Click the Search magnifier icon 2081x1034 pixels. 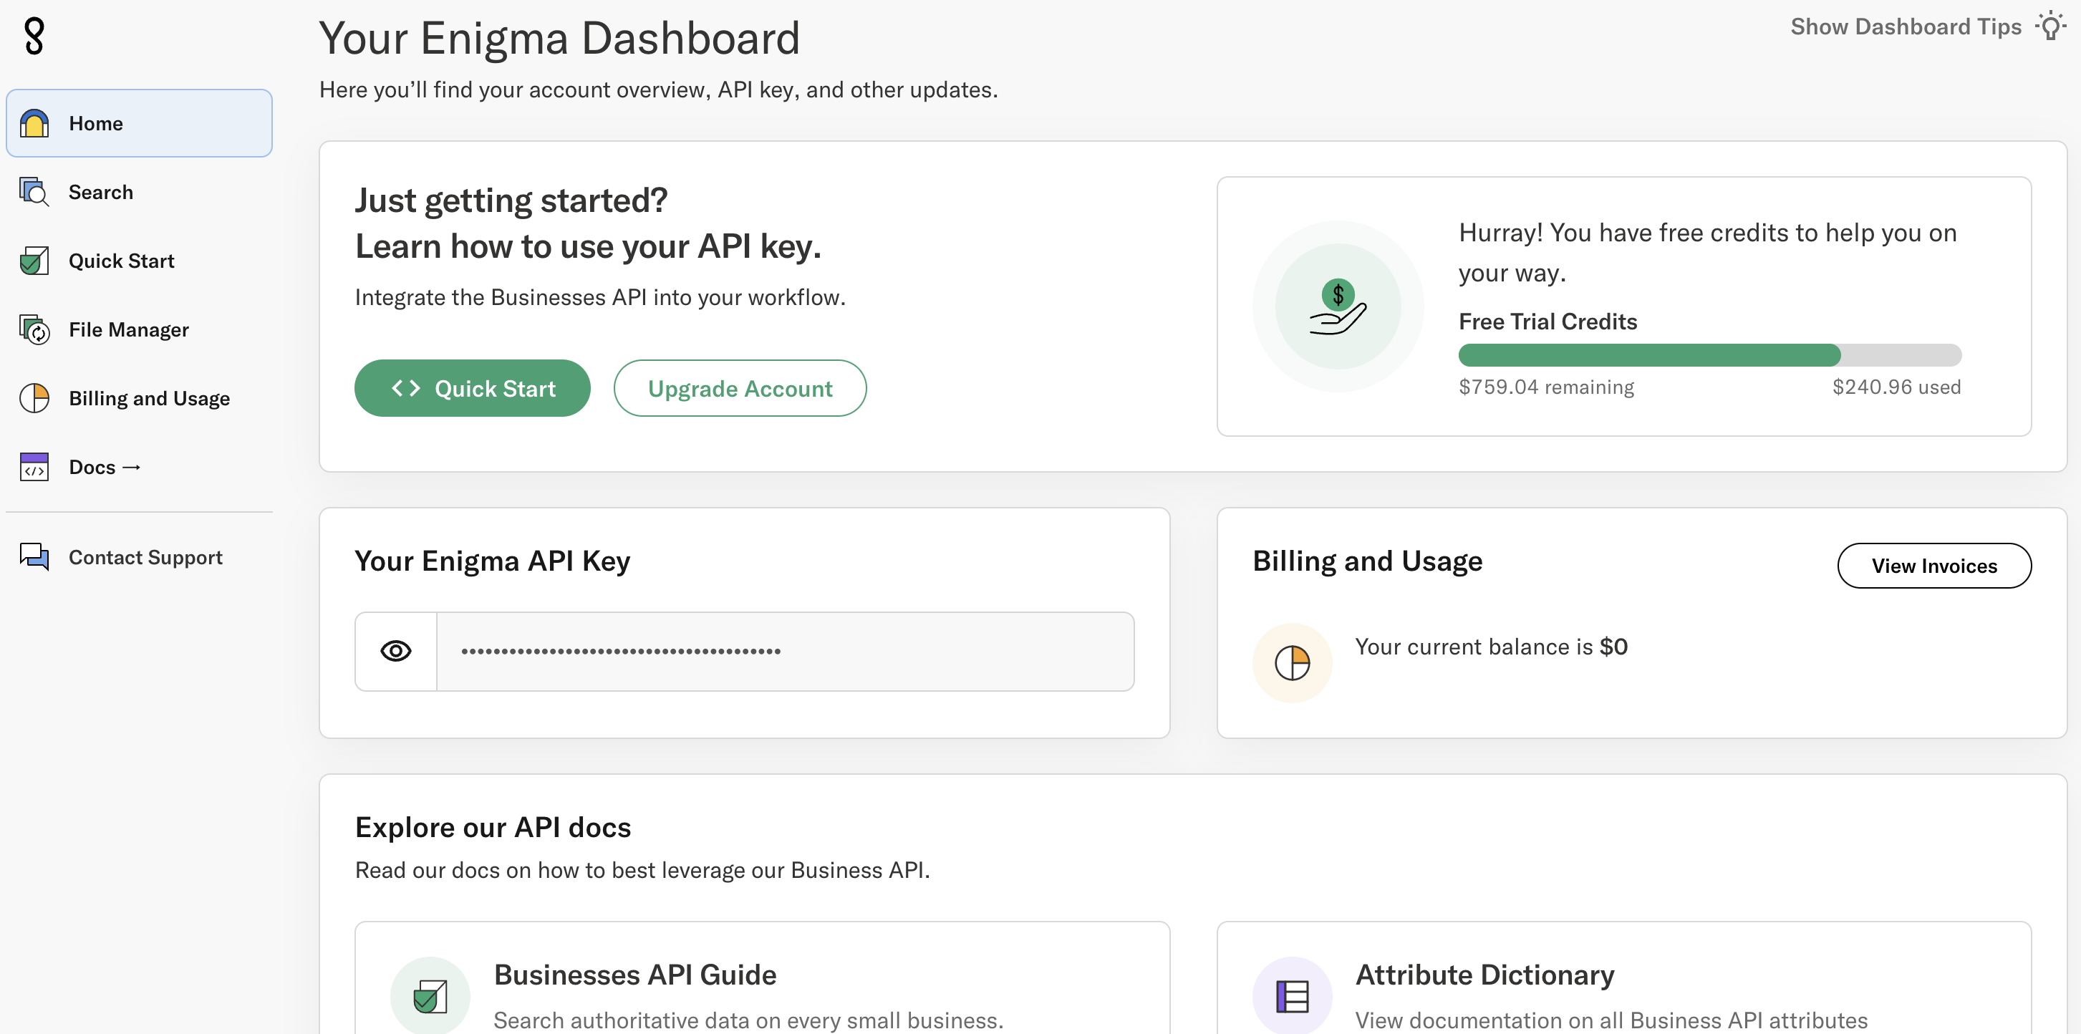tap(34, 192)
